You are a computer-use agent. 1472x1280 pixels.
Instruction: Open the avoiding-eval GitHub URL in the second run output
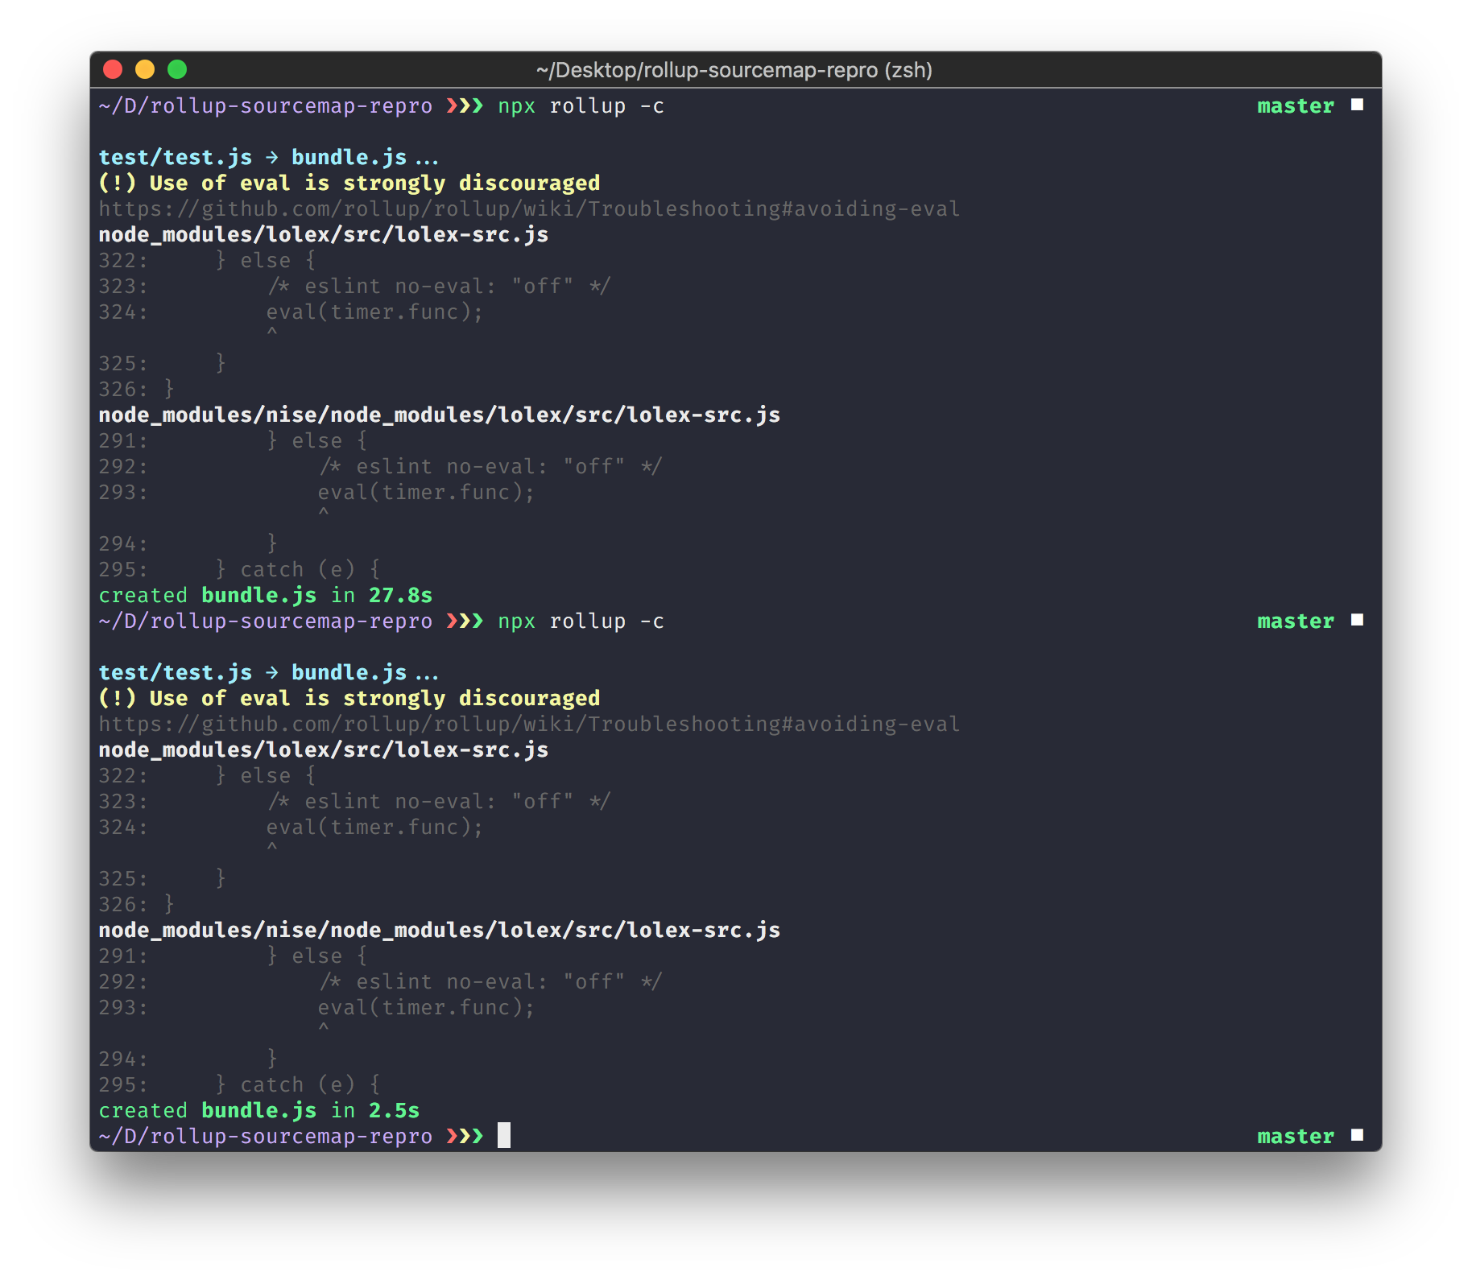point(529,724)
